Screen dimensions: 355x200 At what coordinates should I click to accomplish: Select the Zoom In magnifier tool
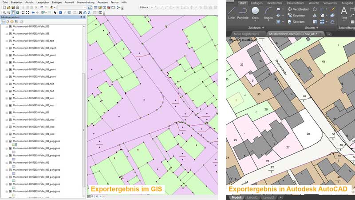[4, 13]
